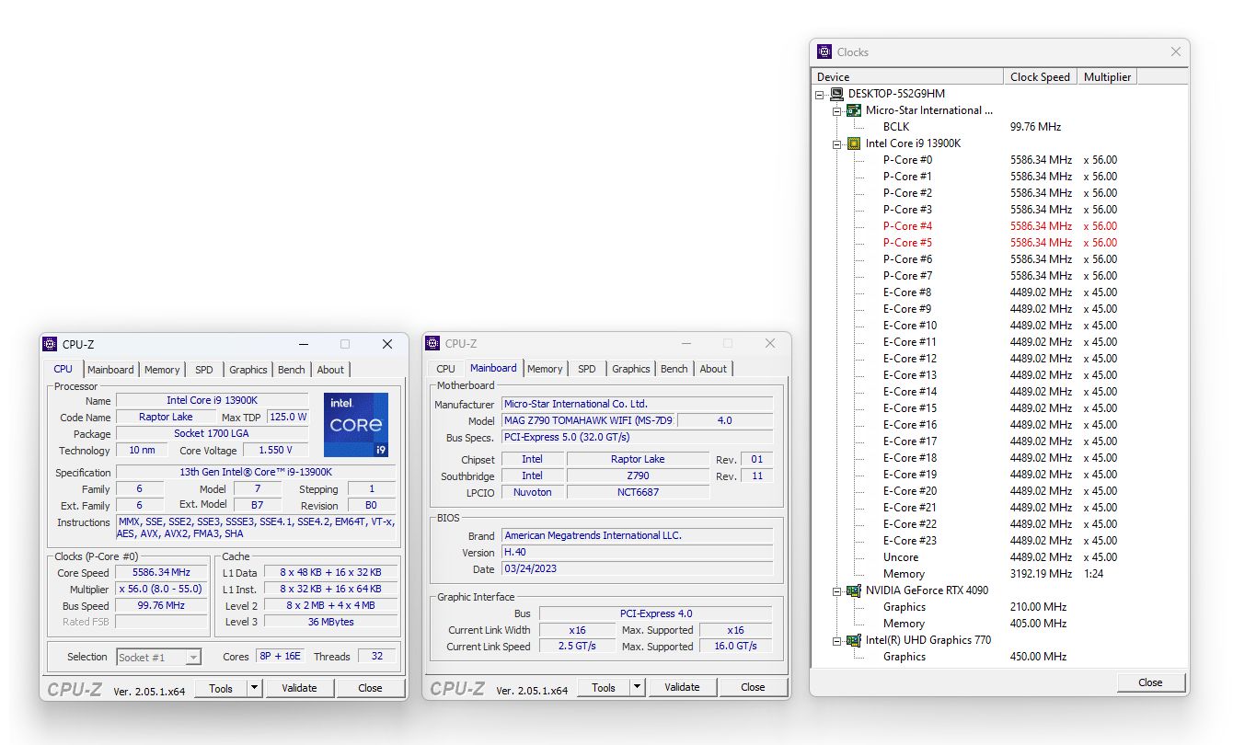
Task: Click the Core Voltage 1.550 V field
Action: point(276,451)
